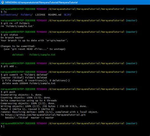Click the MINGW64 window title text
Screen dimensions: 150x136
pyautogui.click(x=41, y=2)
